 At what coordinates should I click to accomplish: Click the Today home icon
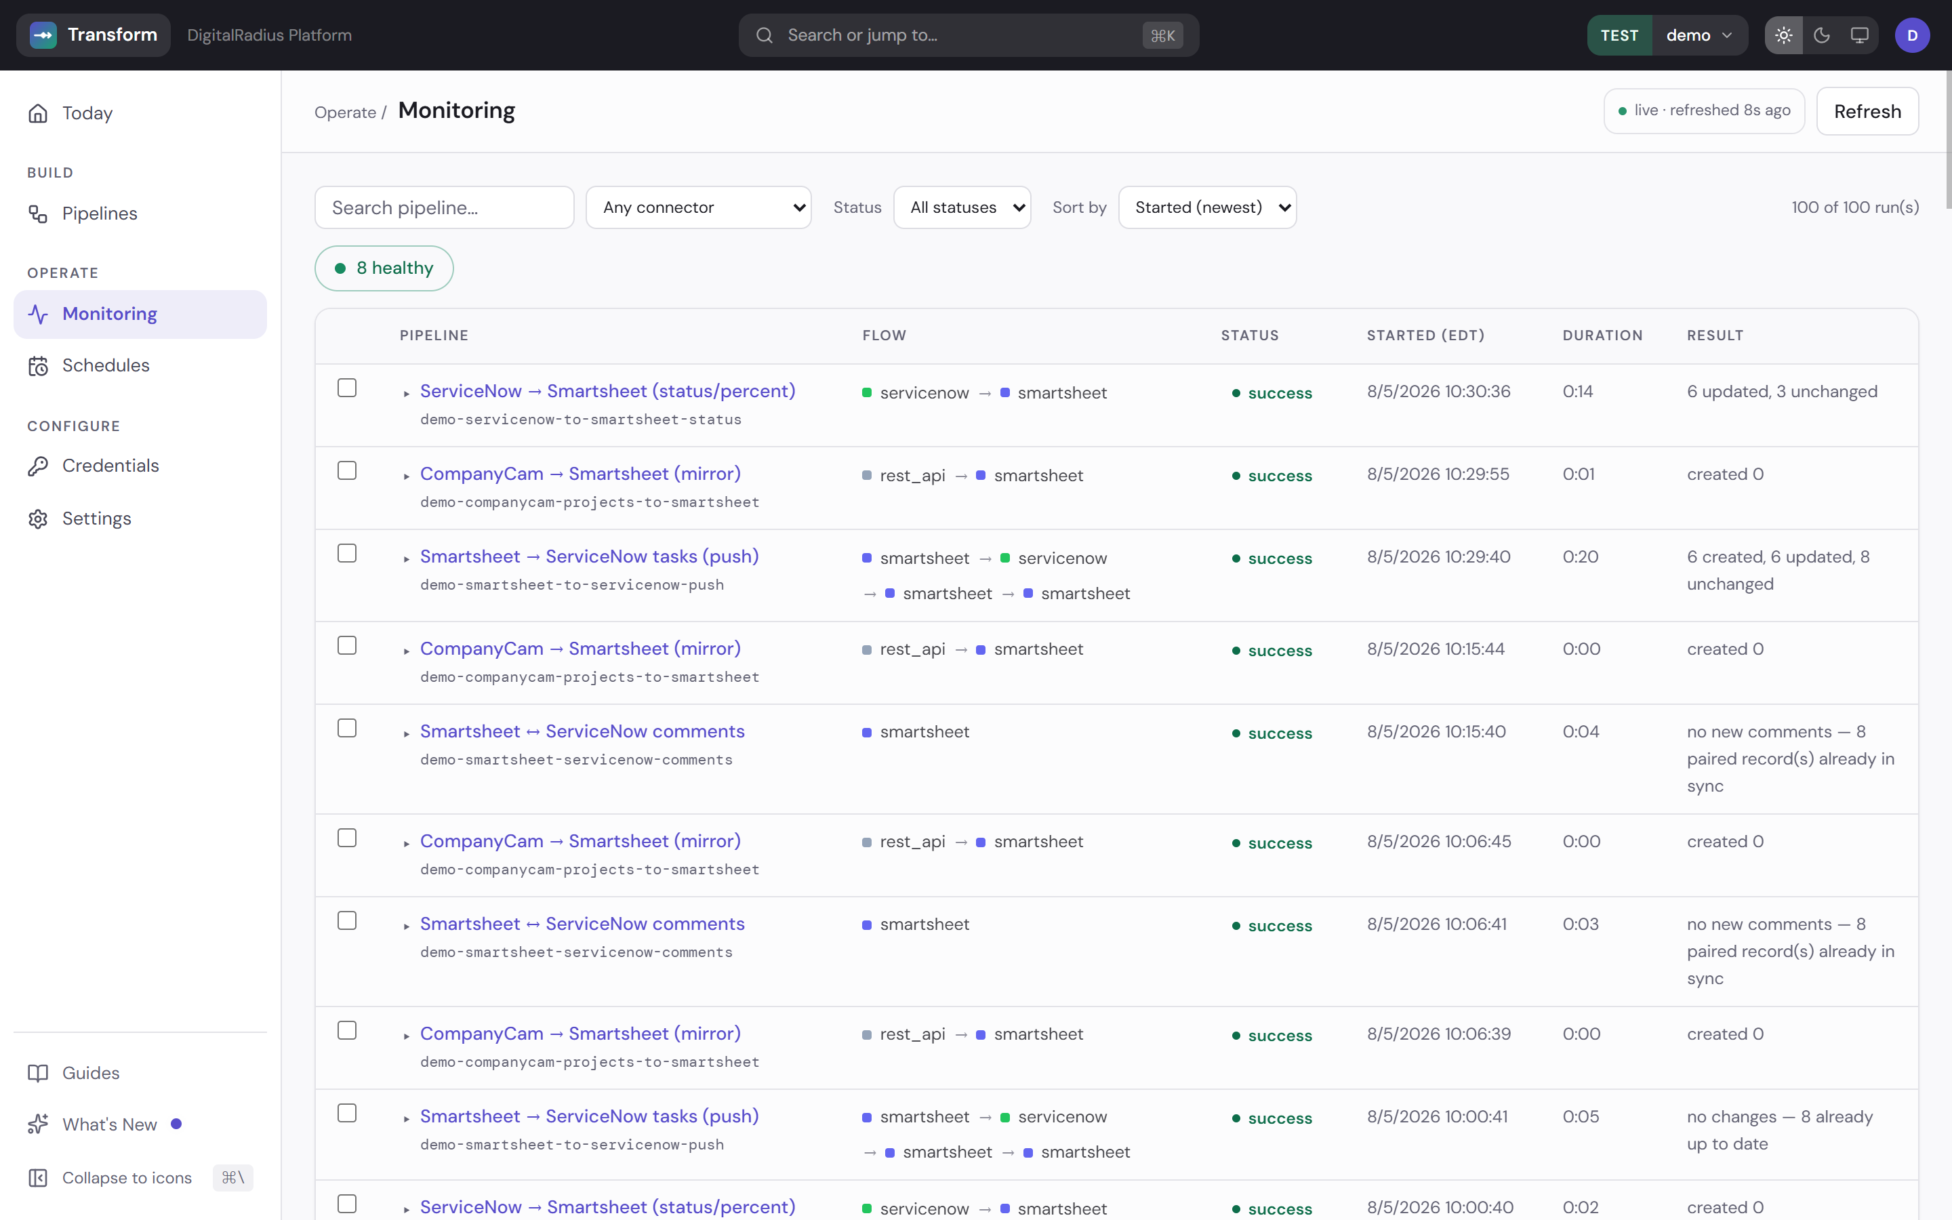[x=38, y=113]
